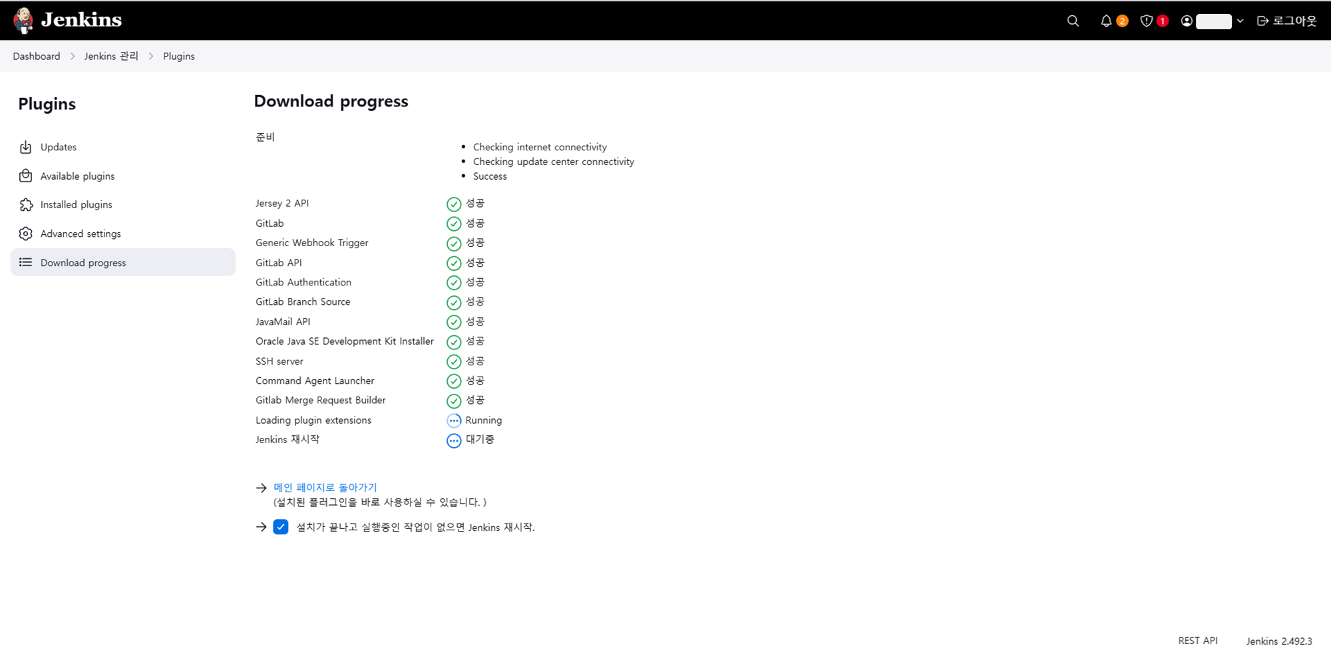The width and height of the screenshot is (1331, 662).
Task: Select Download progress in the sidebar
Action: click(x=123, y=263)
